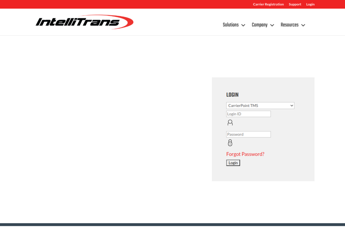This screenshot has width=345, height=230.
Task: Click the Forgot Password? link
Action: (x=245, y=154)
